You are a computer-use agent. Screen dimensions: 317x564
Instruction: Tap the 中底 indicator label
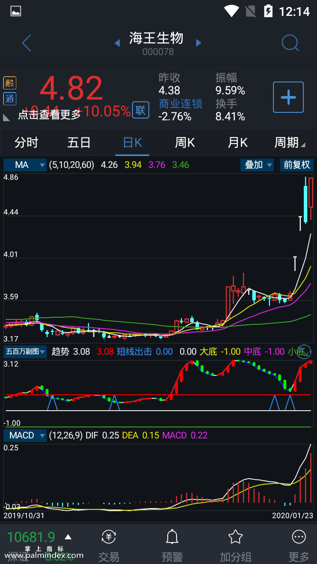[x=253, y=352]
